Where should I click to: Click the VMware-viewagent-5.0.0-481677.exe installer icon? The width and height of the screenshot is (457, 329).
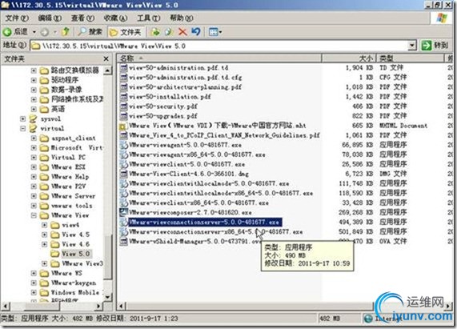point(124,145)
